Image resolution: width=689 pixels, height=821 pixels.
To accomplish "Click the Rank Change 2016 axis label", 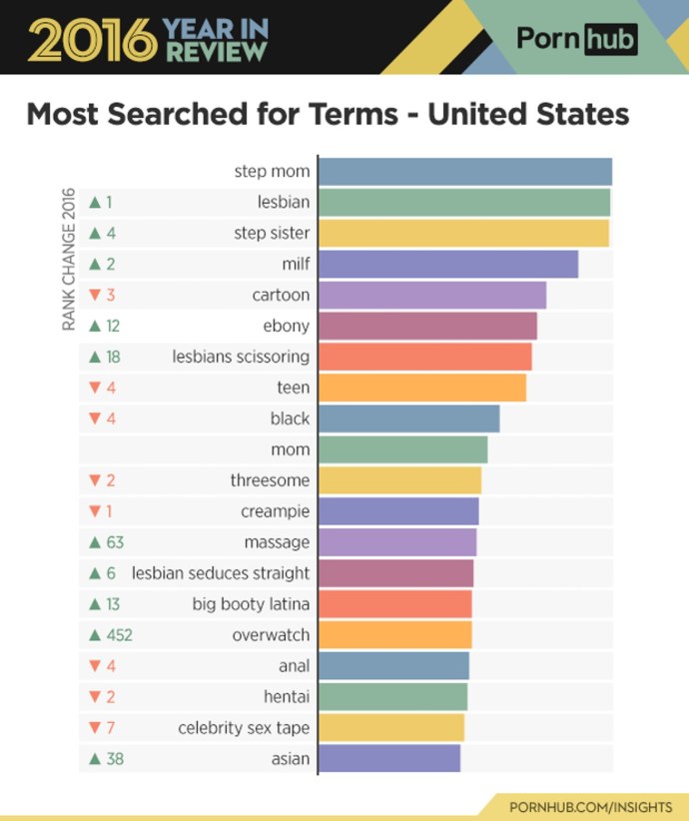I will [x=69, y=260].
